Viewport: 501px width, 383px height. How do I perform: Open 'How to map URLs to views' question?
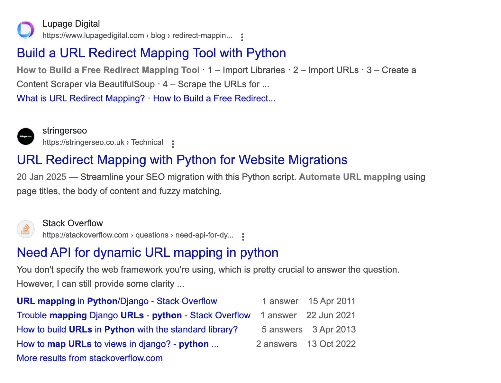click(x=117, y=344)
